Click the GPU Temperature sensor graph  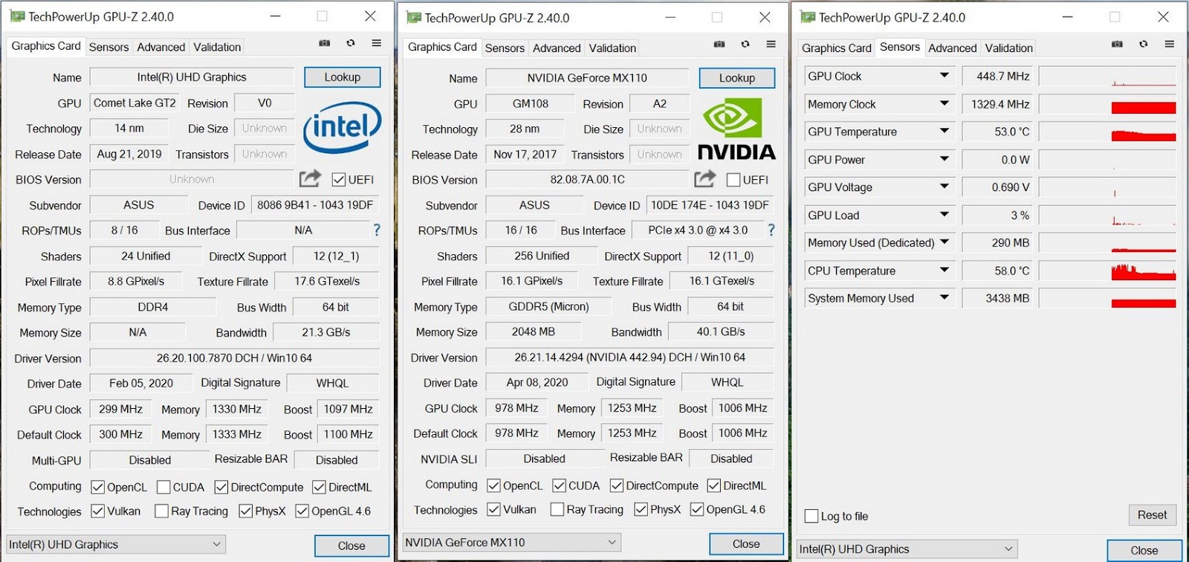point(1107,132)
